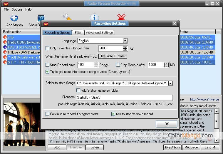The width and height of the screenshot is (223, 154).
Task: Open the r1live.de website link
Action: tap(204, 100)
